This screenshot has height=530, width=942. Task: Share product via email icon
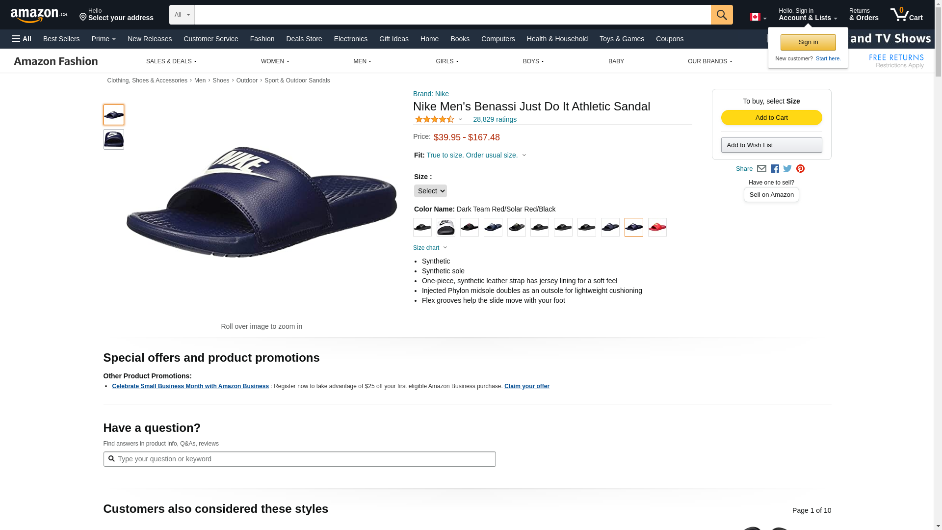[x=761, y=168]
